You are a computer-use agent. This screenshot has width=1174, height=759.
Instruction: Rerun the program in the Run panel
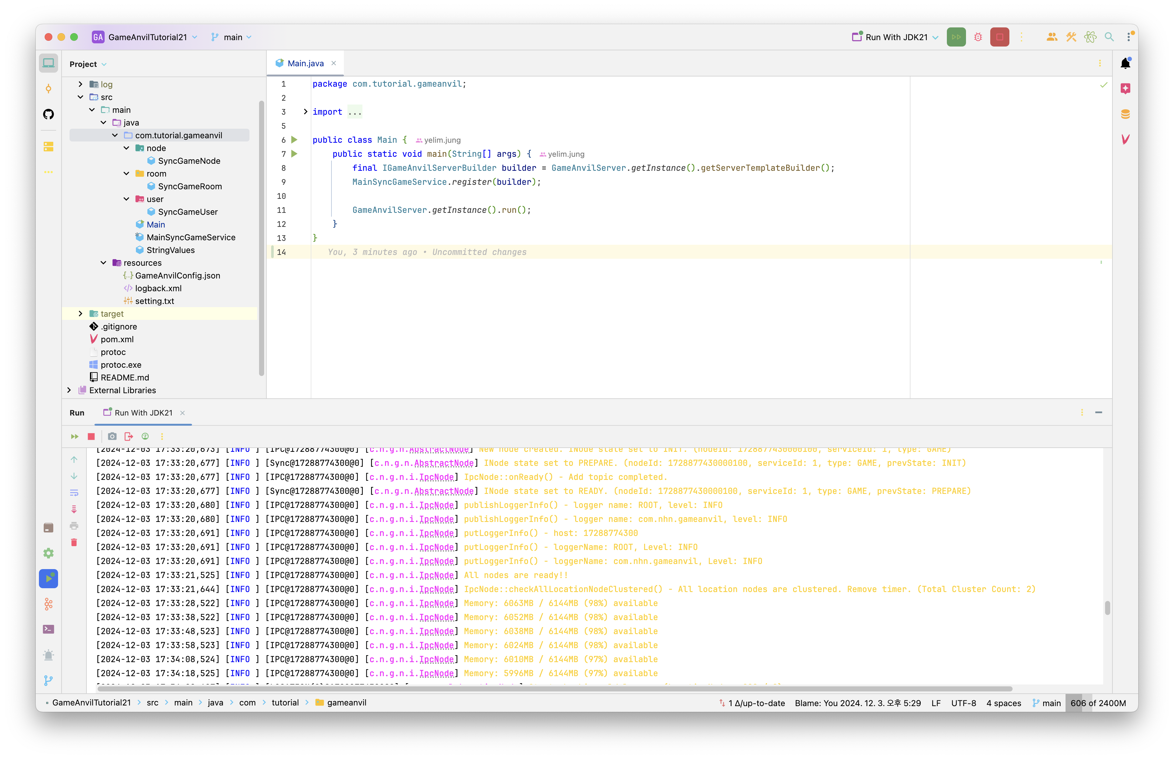tap(74, 437)
